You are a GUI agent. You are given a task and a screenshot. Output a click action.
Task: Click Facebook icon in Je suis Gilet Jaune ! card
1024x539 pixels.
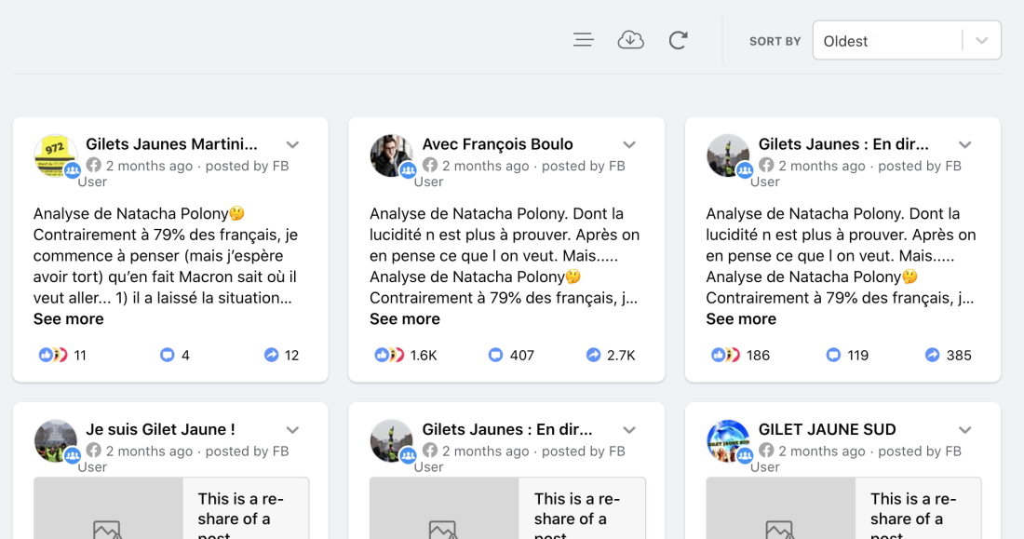click(93, 451)
